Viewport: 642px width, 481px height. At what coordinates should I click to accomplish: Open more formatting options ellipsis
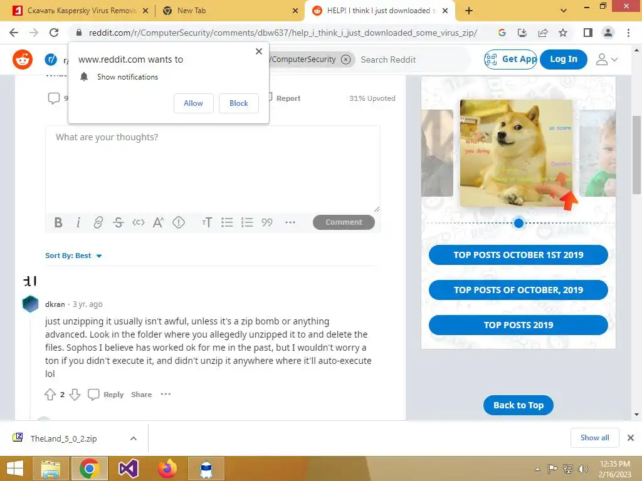(290, 222)
